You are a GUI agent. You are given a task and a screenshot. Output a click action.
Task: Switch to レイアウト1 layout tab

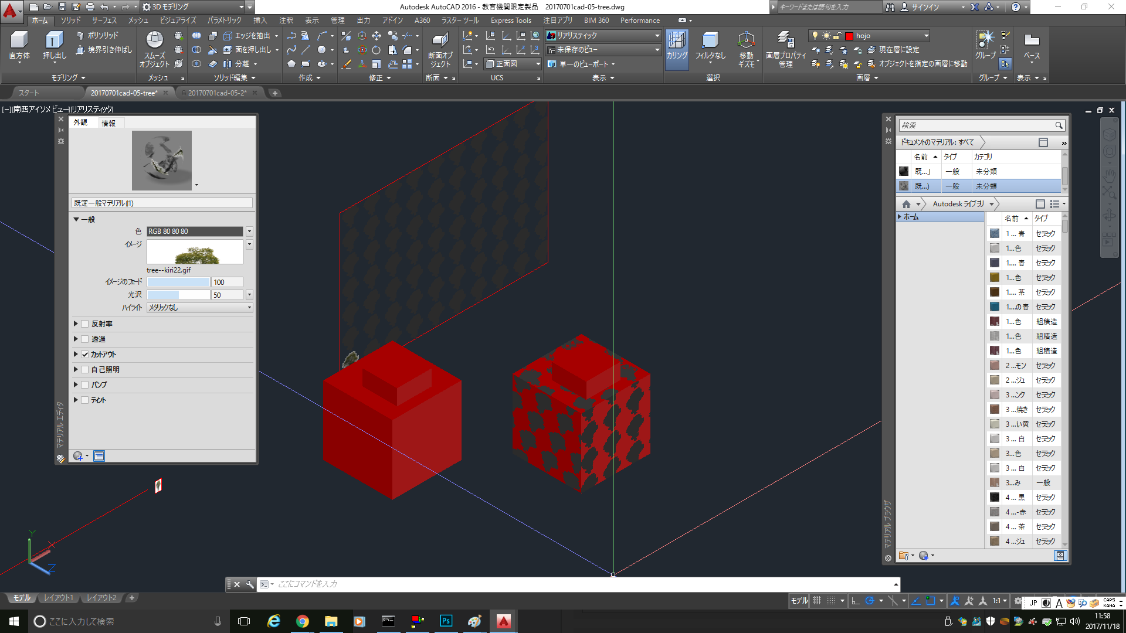(59, 598)
